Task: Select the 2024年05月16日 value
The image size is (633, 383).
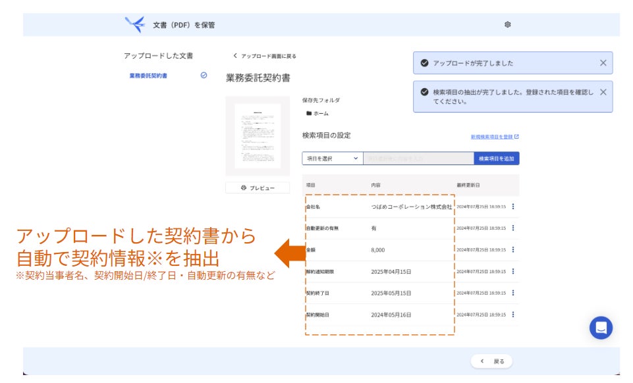Action: pyautogui.click(x=391, y=315)
